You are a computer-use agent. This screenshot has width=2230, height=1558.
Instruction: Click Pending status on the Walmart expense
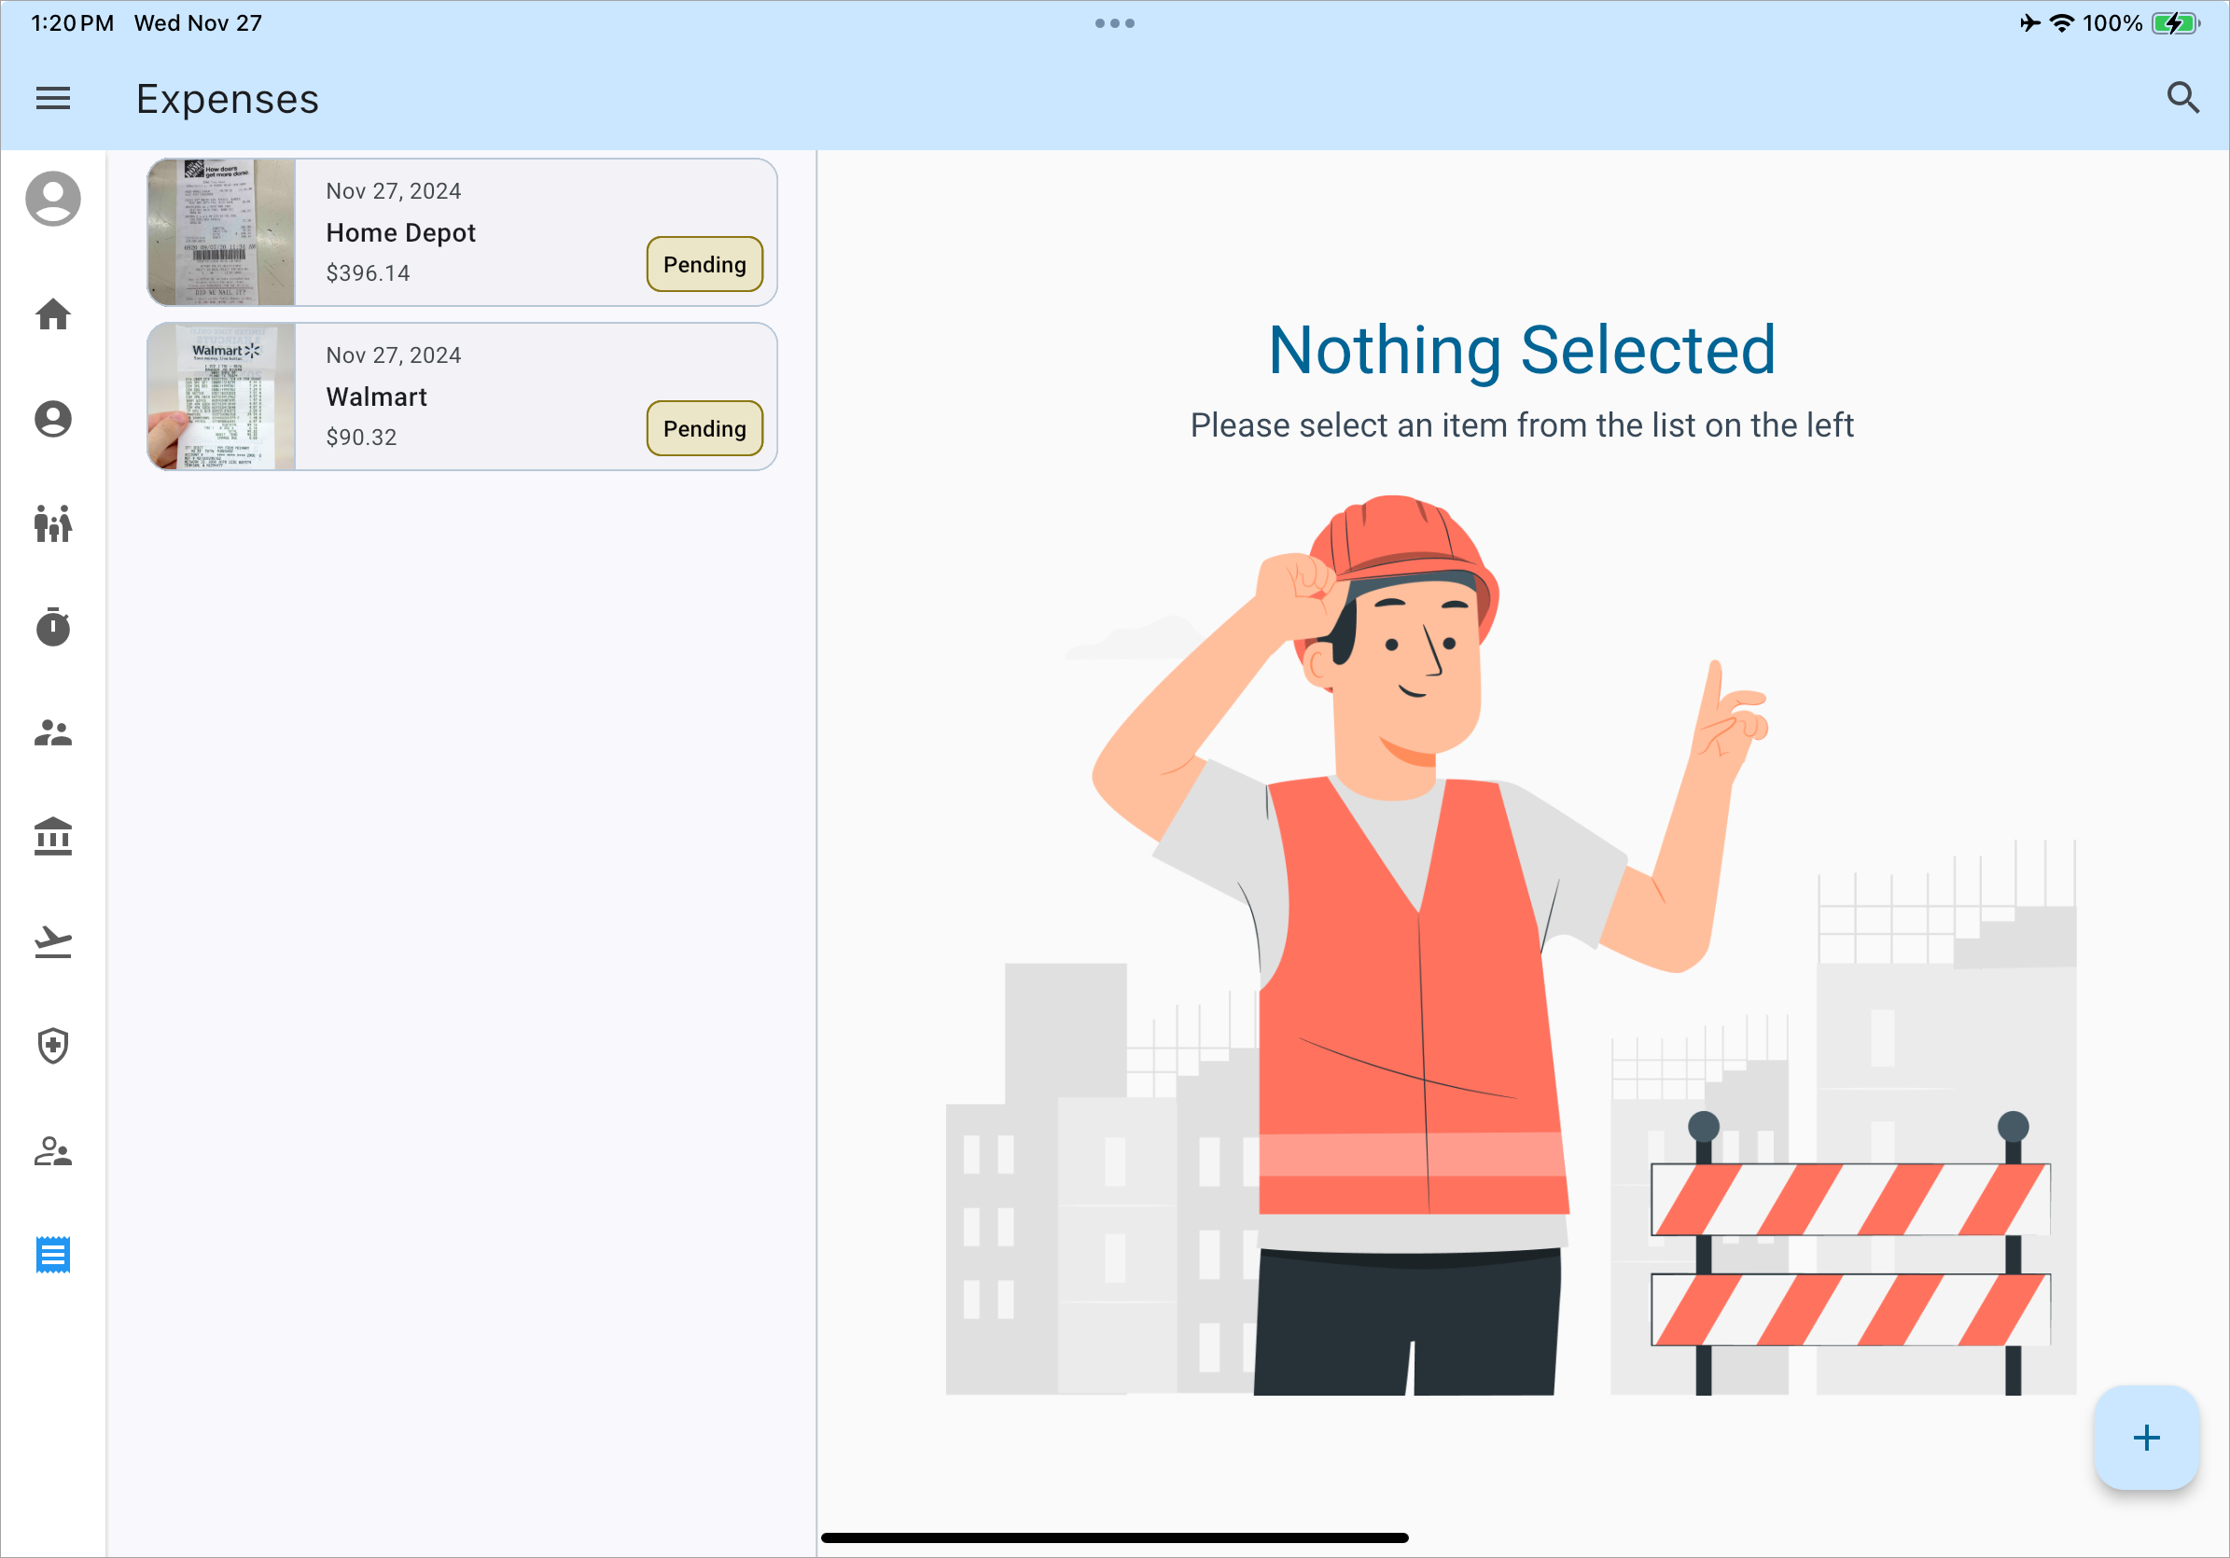(x=704, y=428)
